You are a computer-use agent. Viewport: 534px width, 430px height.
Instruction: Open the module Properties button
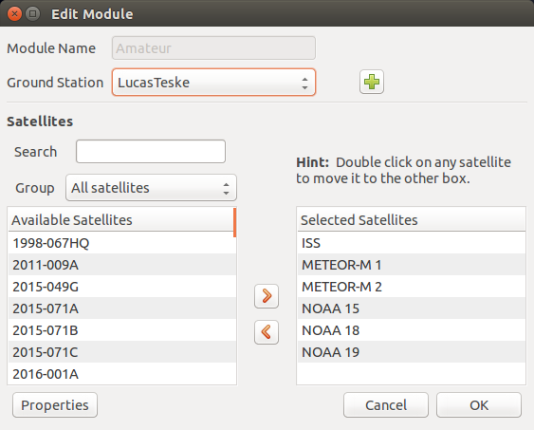[55, 404]
